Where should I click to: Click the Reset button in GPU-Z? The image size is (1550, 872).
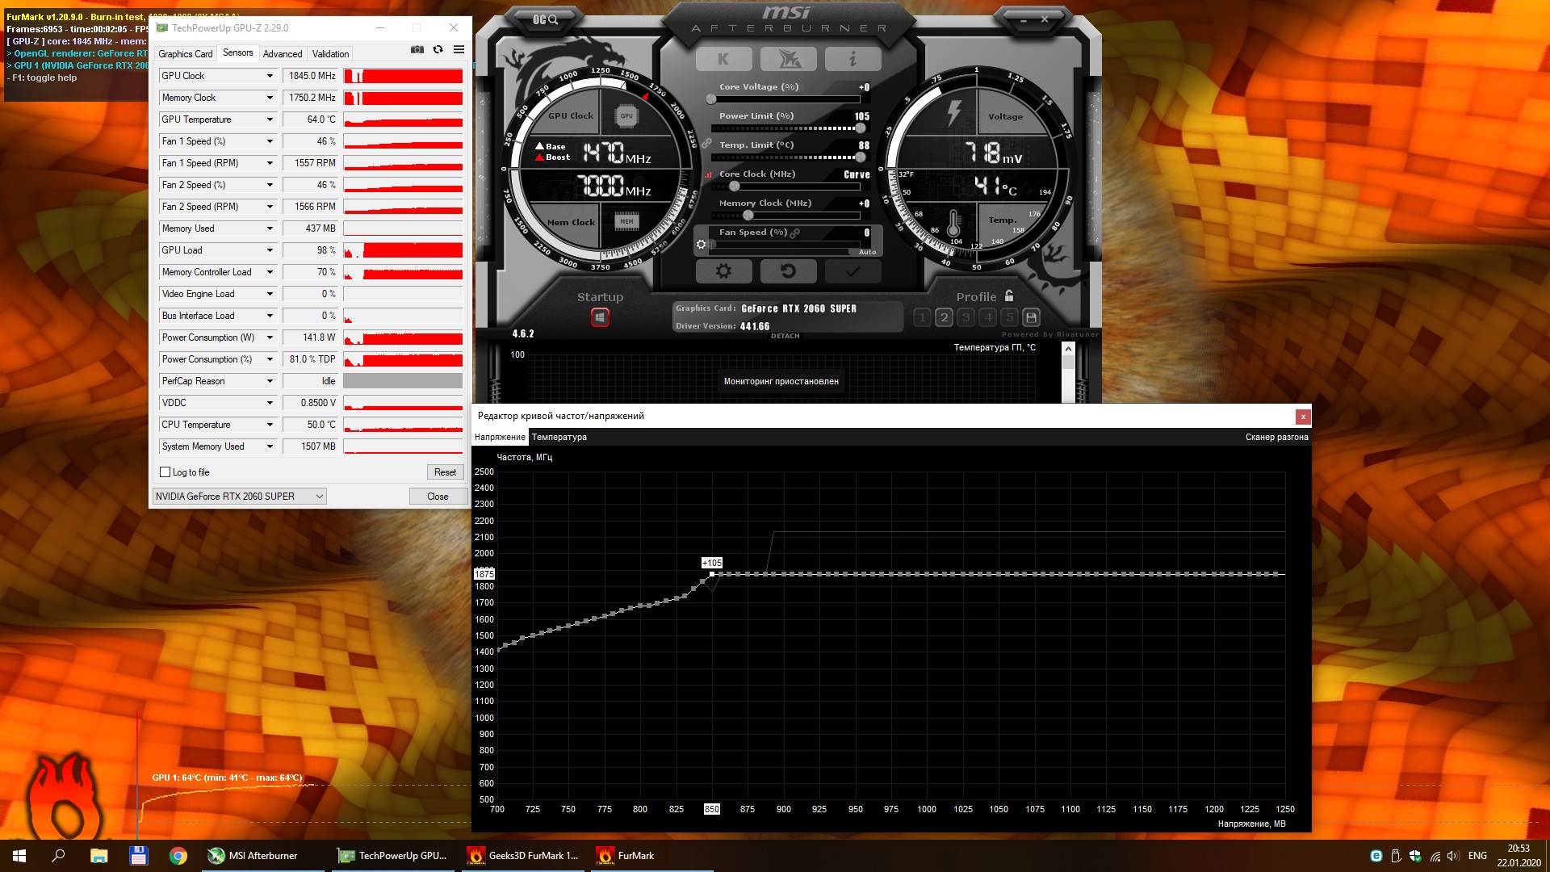pyautogui.click(x=445, y=472)
